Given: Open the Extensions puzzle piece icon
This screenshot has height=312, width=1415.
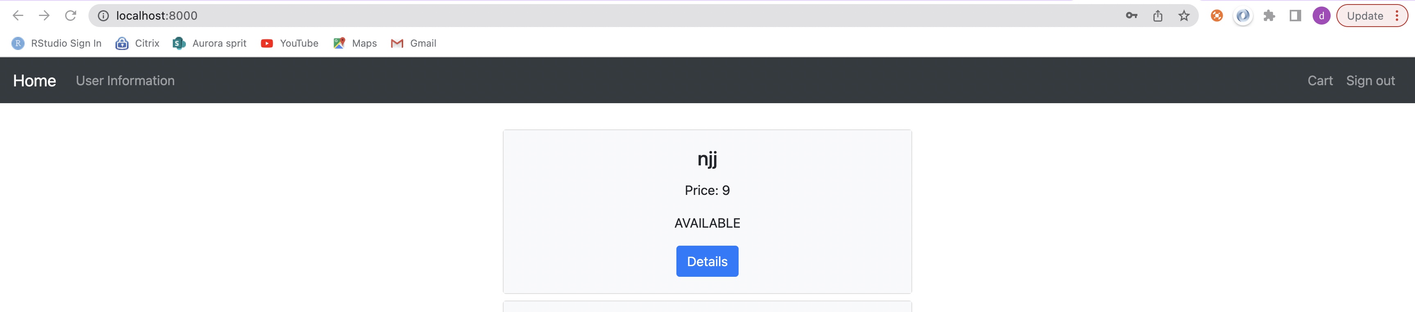Looking at the screenshot, I should pos(1269,16).
